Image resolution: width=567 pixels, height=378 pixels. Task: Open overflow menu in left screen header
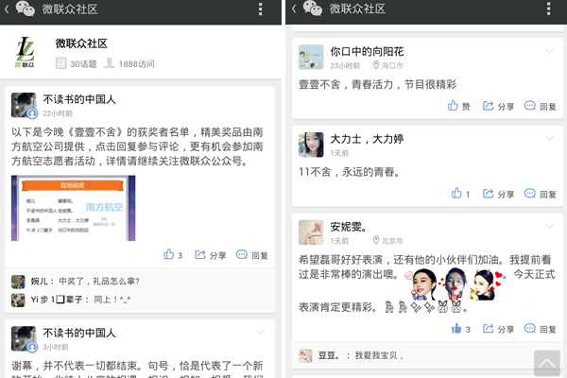point(261,9)
